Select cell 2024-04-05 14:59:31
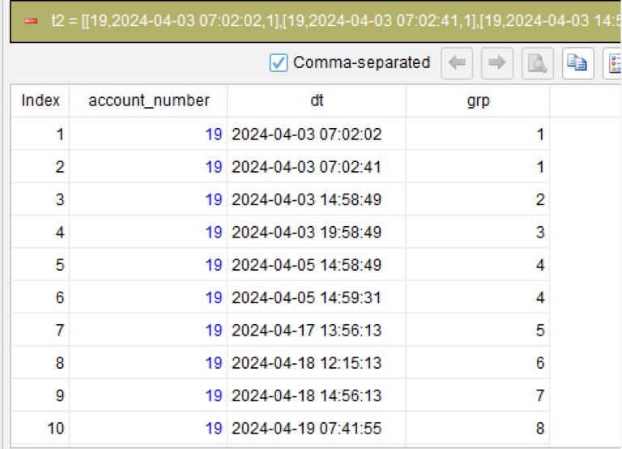The width and height of the screenshot is (622, 449). point(317,297)
